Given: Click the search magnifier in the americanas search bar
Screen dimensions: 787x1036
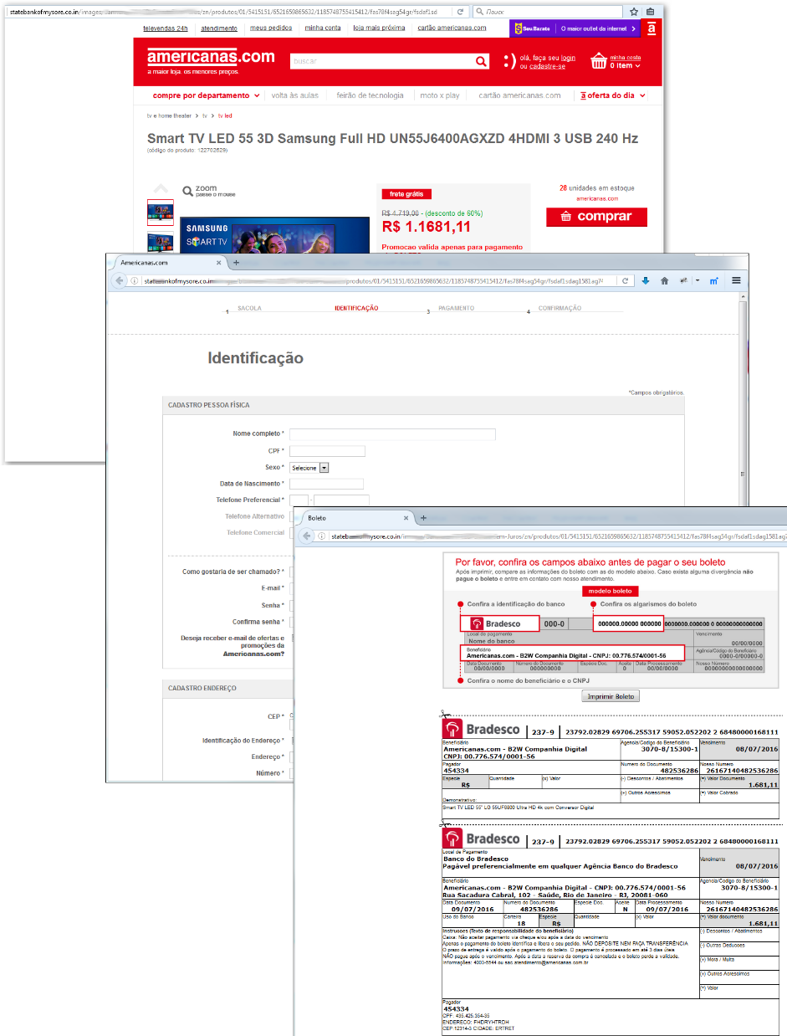Looking at the screenshot, I should pos(480,61).
